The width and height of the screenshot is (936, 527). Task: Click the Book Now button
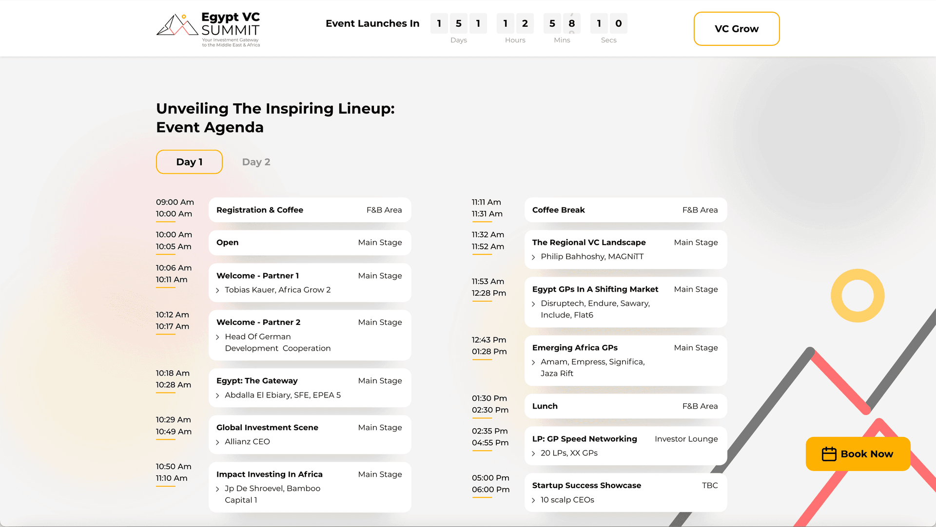click(x=858, y=454)
